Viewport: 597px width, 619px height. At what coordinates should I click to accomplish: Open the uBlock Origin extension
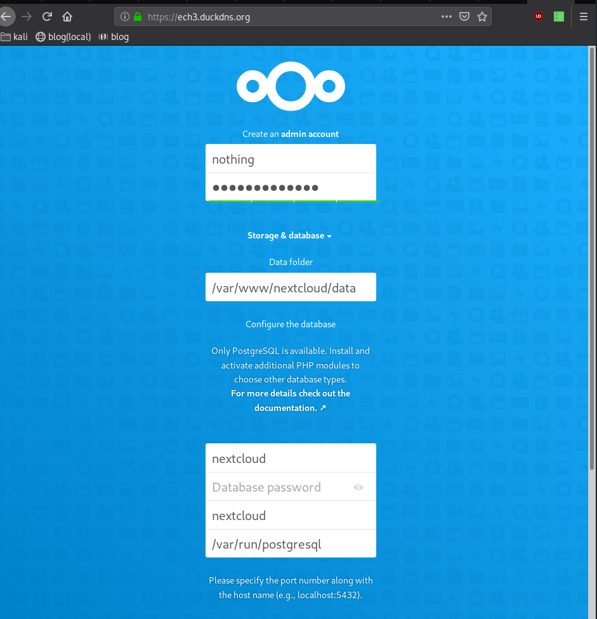(539, 16)
